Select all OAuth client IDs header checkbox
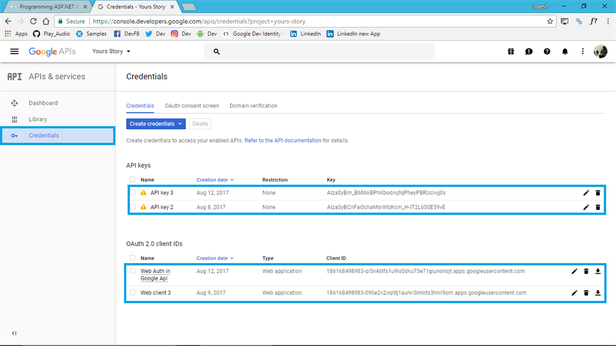616x346 pixels. pos(132,258)
